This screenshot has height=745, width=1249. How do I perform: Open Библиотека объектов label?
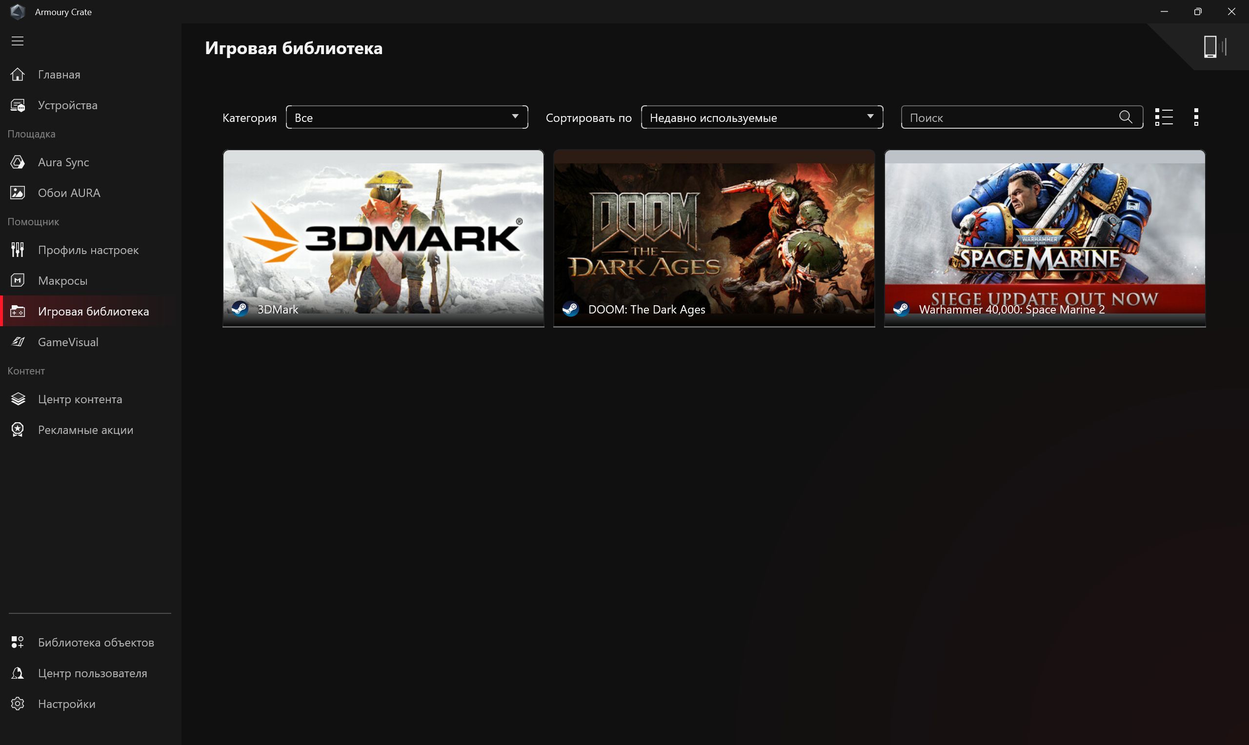point(96,642)
